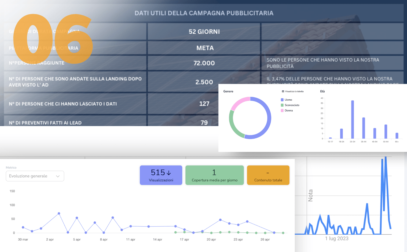Viewport: 407px width, 252px height.
Task: Click the 18-24 age group bar
Action: pos(341,134)
